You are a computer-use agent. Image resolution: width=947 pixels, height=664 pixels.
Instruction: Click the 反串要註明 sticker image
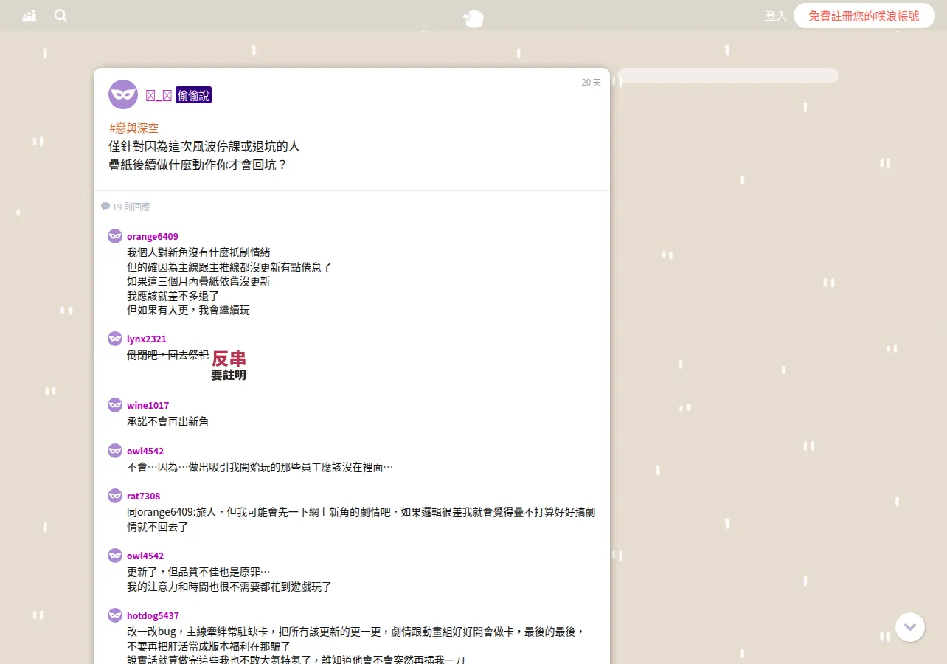(229, 365)
